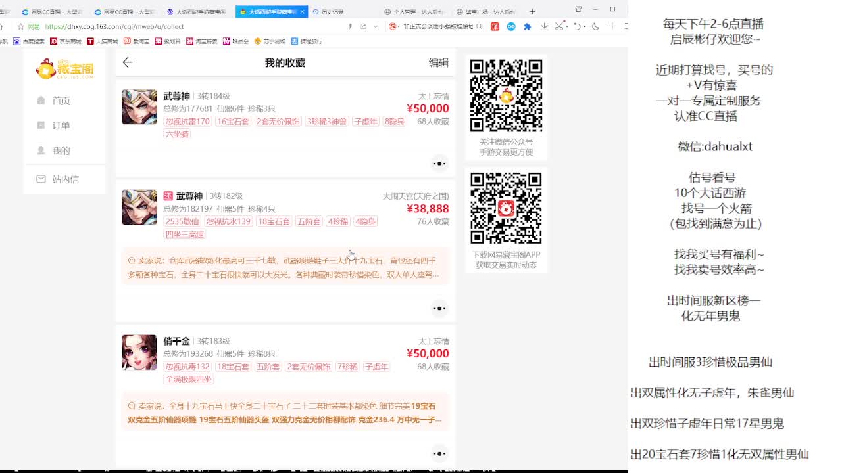Click the Sogou search box

[436, 26]
